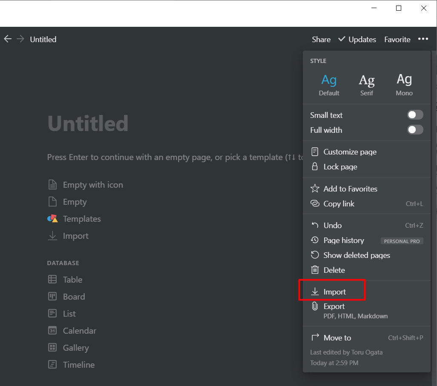
Task: Go back with the left arrow
Action: coord(8,39)
